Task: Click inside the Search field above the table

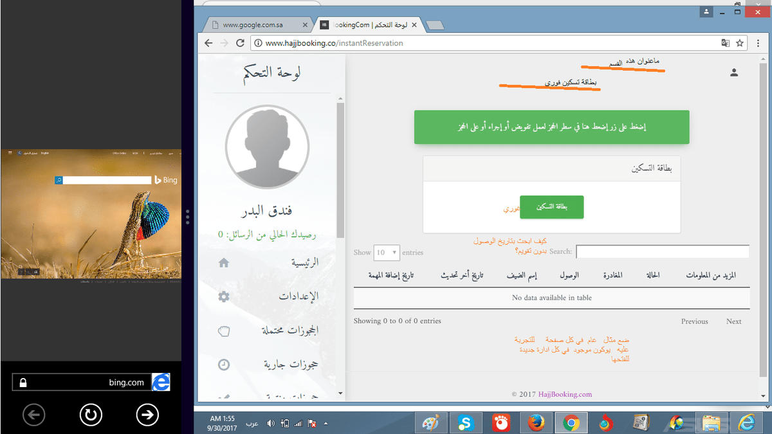Action: (663, 251)
